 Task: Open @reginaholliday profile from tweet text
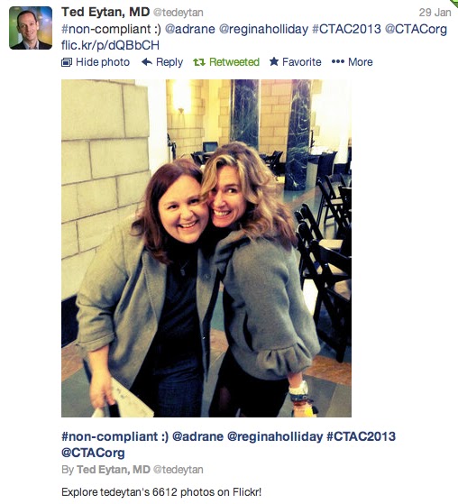point(263,30)
